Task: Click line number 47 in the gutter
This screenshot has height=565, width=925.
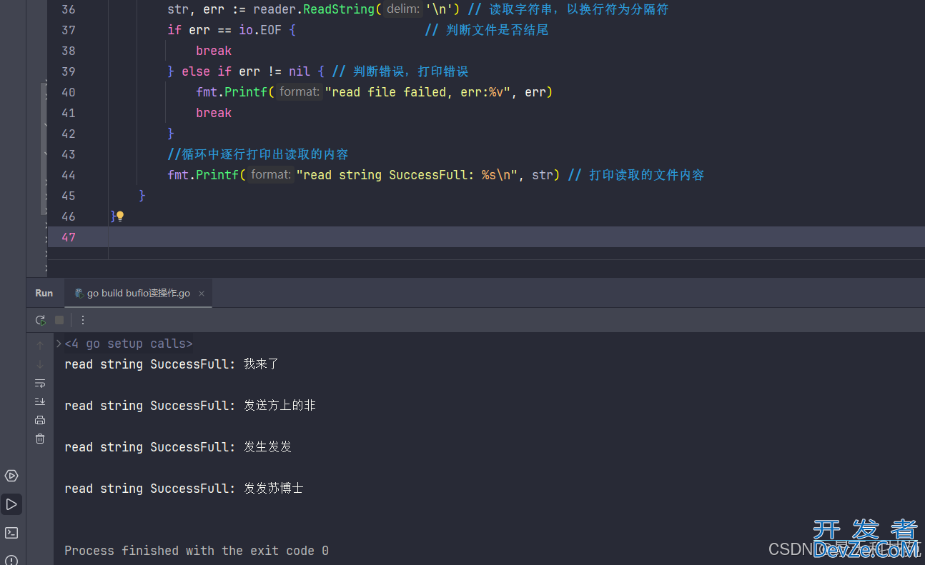Action: (x=68, y=237)
